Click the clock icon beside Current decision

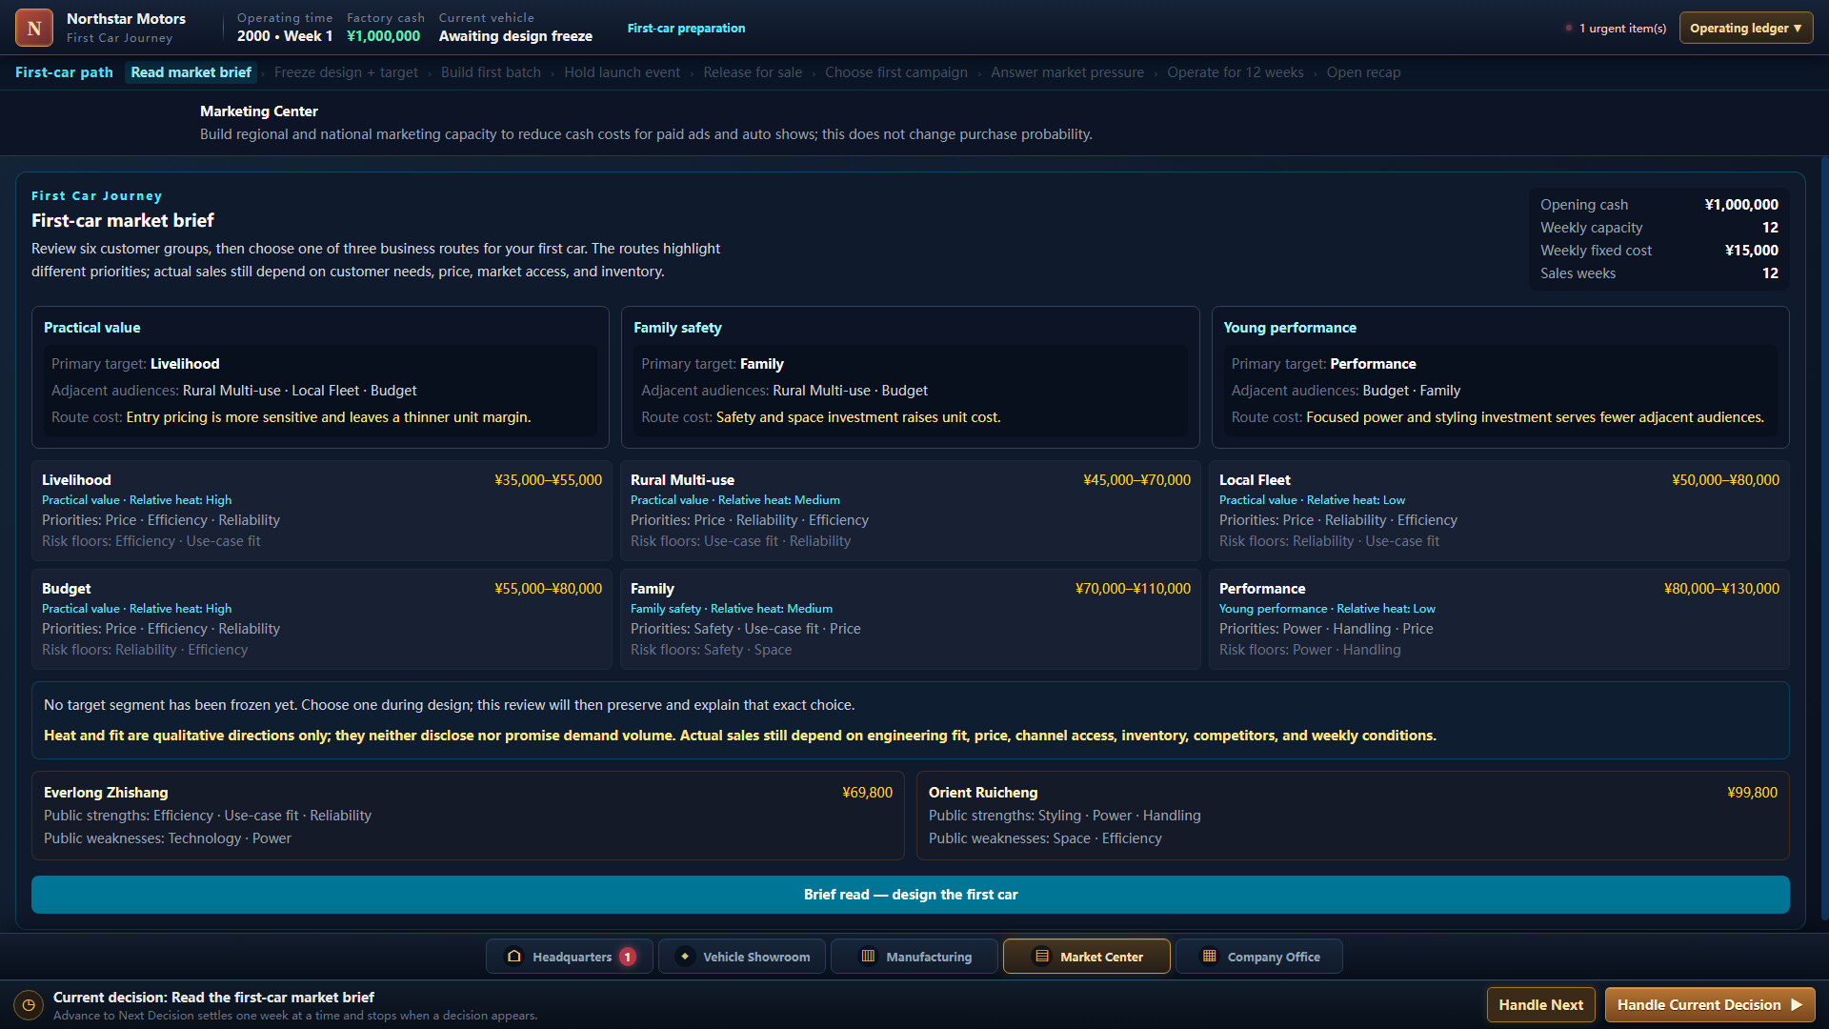click(29, 1004)
